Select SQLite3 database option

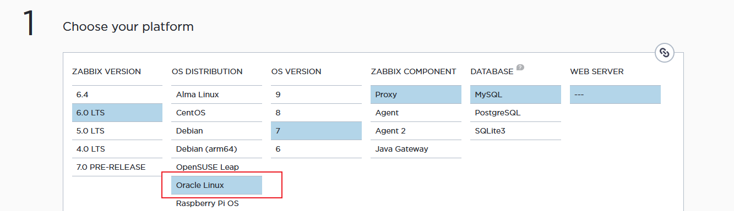(x=516, y=131)
